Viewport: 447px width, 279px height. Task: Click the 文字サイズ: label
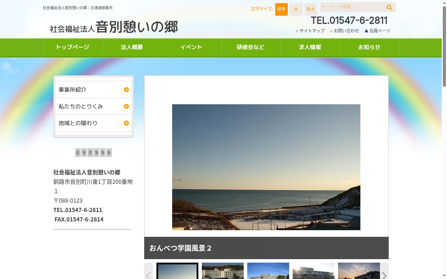click(x=262, y=9)
